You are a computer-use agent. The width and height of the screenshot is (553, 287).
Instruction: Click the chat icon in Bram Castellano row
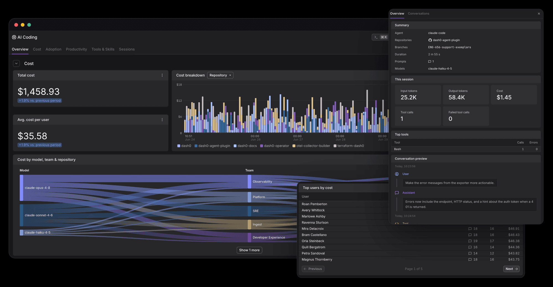470,235
